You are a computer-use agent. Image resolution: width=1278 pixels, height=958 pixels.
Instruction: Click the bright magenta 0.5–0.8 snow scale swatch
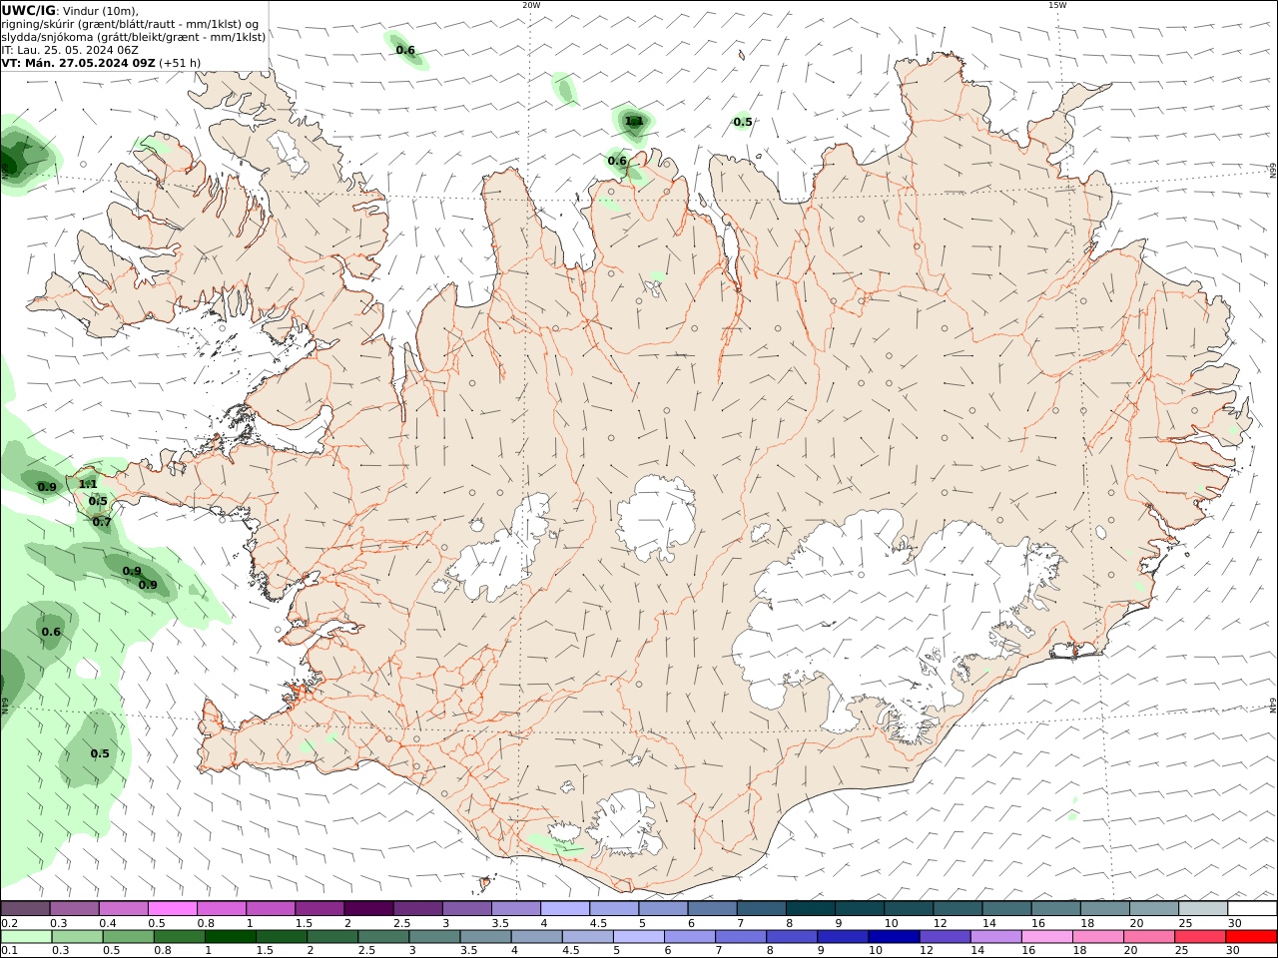(x=172, y=908)
